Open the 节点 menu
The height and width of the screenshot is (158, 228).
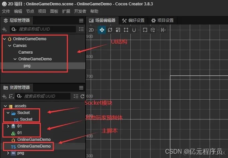coord(30,11)
